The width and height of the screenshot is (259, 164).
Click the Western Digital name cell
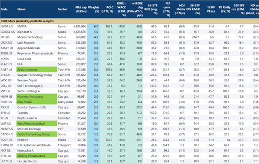tap(27, 81)
